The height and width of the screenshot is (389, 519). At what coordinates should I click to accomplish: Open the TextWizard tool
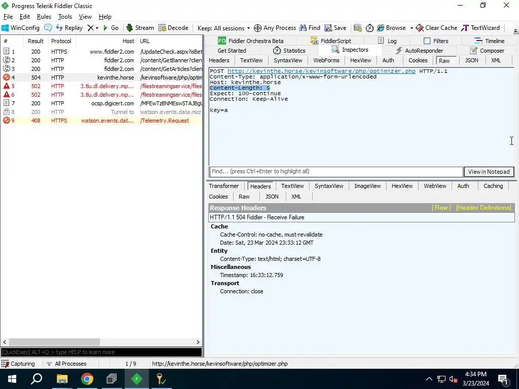coord(480,28)
